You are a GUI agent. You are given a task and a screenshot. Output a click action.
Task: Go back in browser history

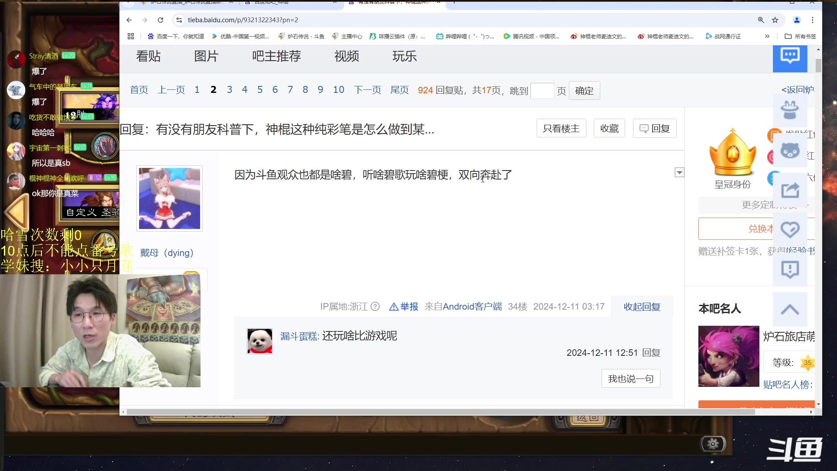click(x=129, y=20)
